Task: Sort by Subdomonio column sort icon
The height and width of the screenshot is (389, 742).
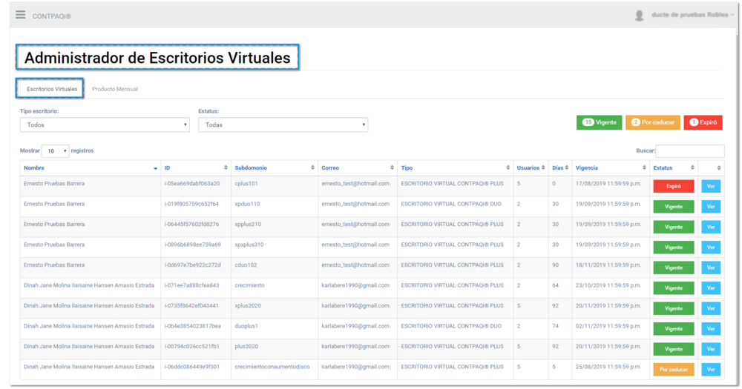Action: pyautogui.click(x=312, y=168)
